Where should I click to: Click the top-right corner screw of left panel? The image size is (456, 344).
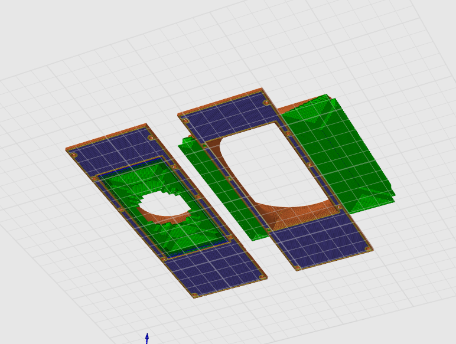pyautogui.click(x=150, y=137)
